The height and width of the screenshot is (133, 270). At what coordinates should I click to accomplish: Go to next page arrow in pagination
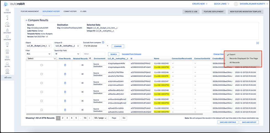click(x=90, y=118)
